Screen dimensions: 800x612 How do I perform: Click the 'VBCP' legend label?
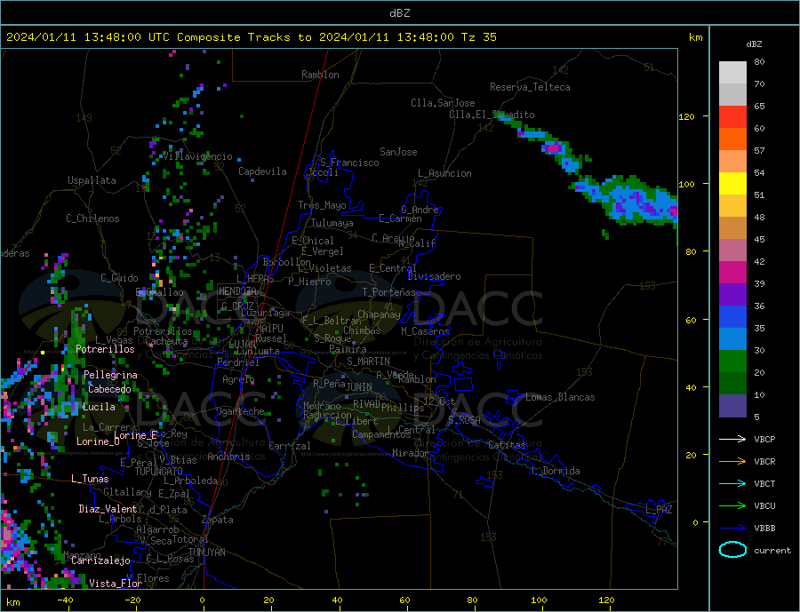[x=764, y=439]
